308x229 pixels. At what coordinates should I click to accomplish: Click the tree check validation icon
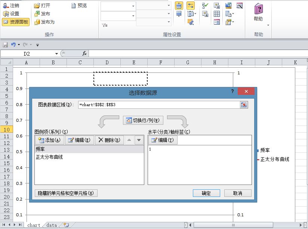point(205,6)
